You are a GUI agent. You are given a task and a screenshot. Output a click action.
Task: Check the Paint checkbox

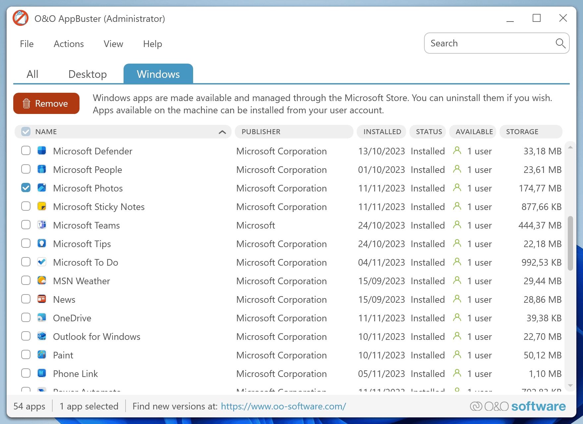tap(26, 355)
